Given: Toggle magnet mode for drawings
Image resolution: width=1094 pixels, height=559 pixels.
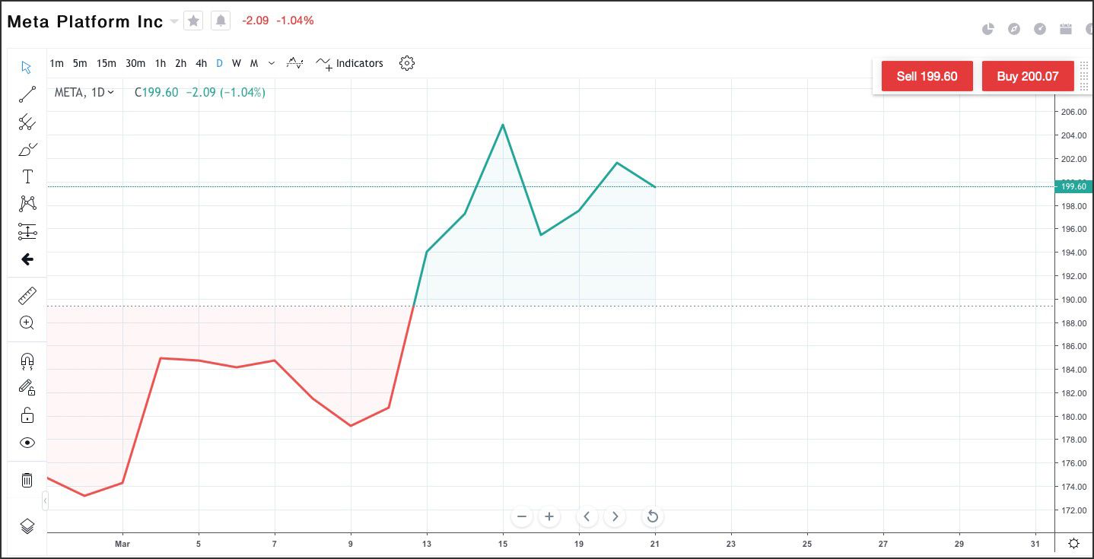Looking at the screenshot, I should point(27,360).
